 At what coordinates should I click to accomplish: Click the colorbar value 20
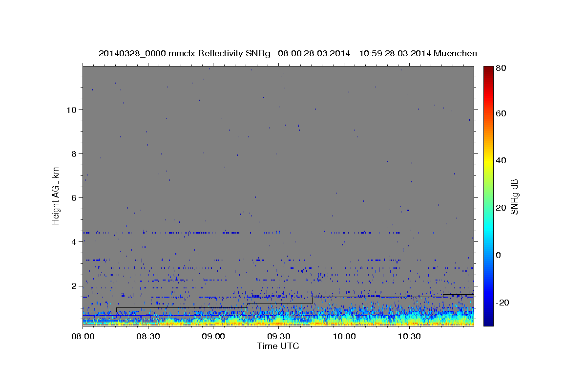tap(501, 208)
